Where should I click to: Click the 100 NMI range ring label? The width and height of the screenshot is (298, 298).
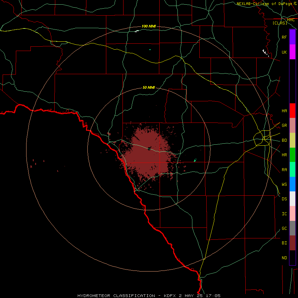click(149, 26)
